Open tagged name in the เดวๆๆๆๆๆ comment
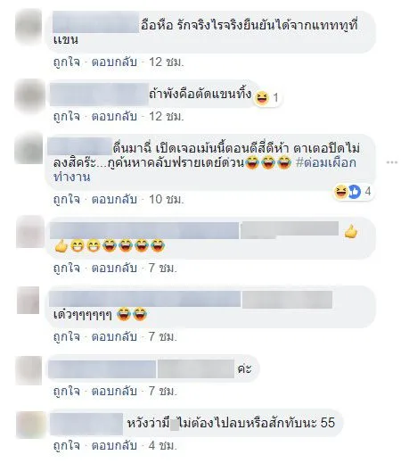The width and height of the screenshot is (409, 463). (x=287, y=300)
